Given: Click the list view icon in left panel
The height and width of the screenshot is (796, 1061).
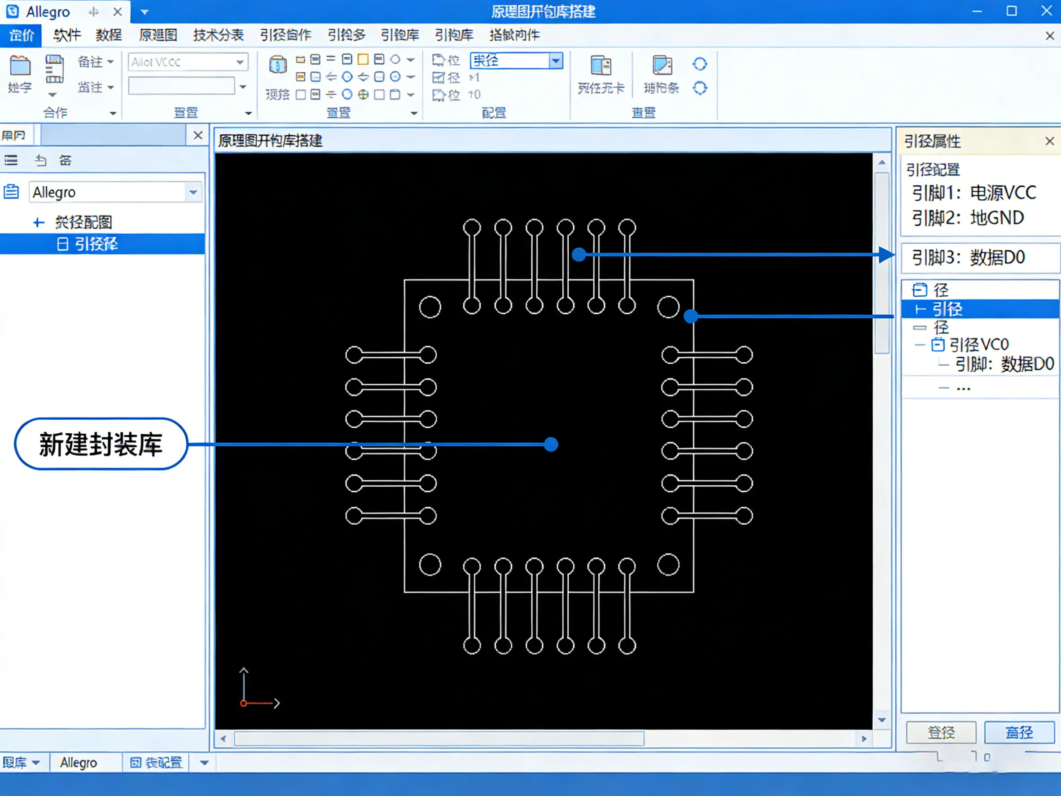Looking at the screenshot, I should click(11, 160).
